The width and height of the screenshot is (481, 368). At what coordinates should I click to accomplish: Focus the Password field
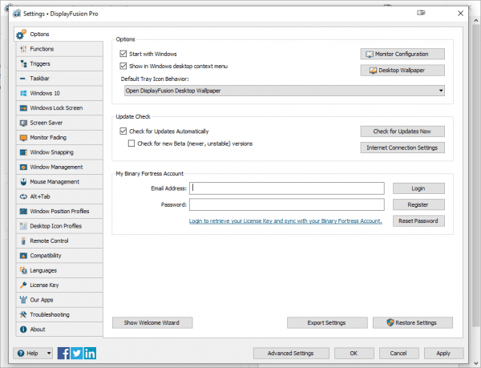(x=287, y=204)
